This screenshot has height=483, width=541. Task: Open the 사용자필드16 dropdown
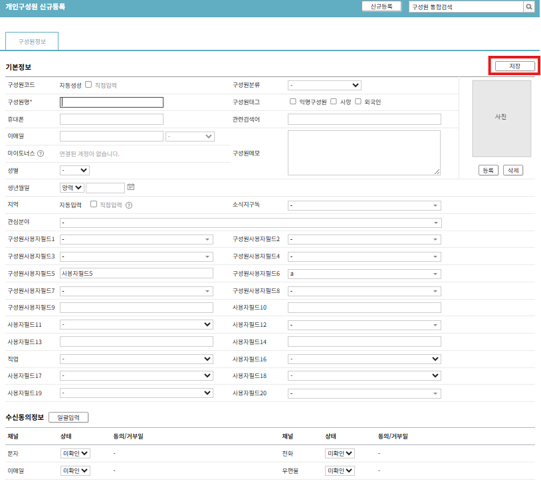click(x=364, y=359)
